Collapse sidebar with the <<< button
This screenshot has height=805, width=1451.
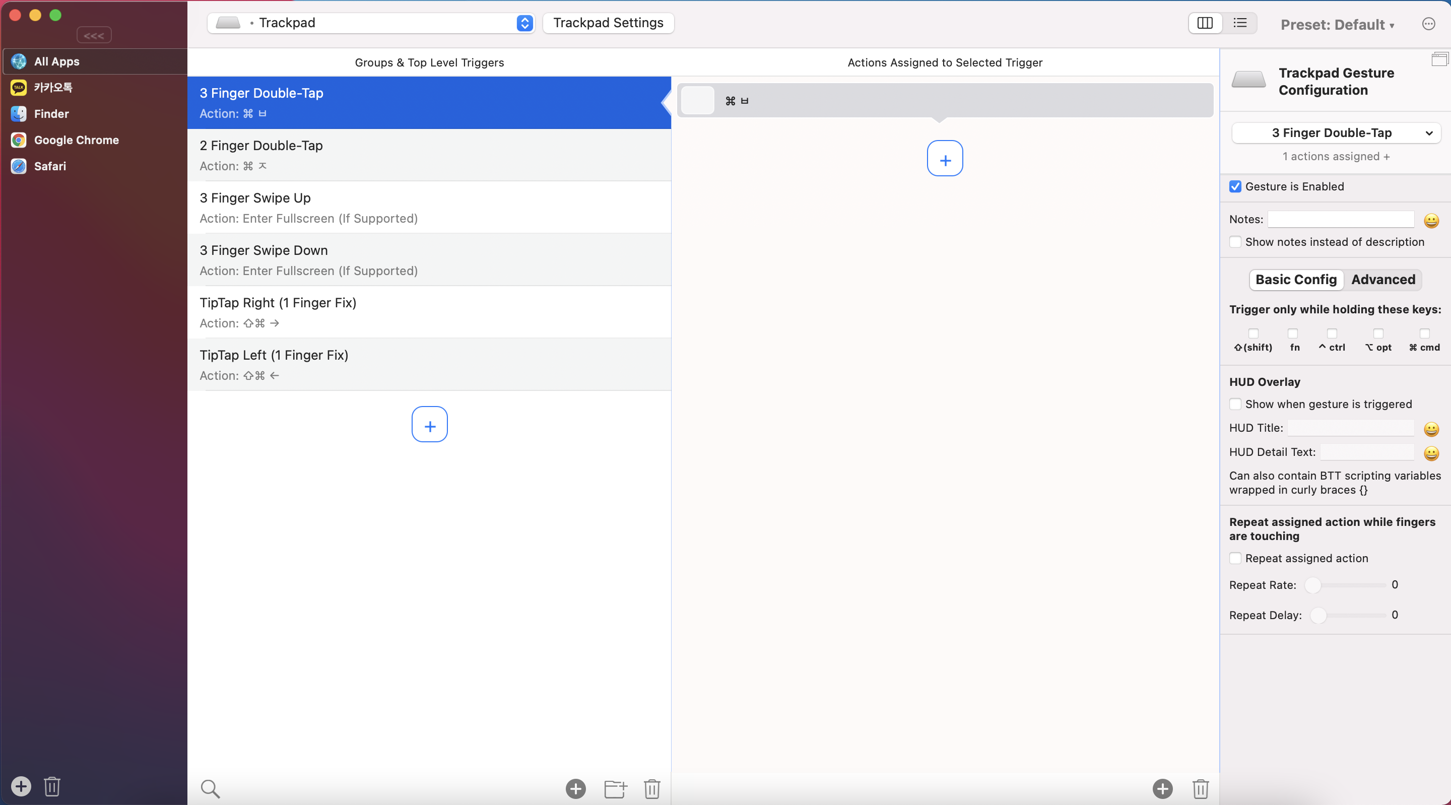coord(94,35)
